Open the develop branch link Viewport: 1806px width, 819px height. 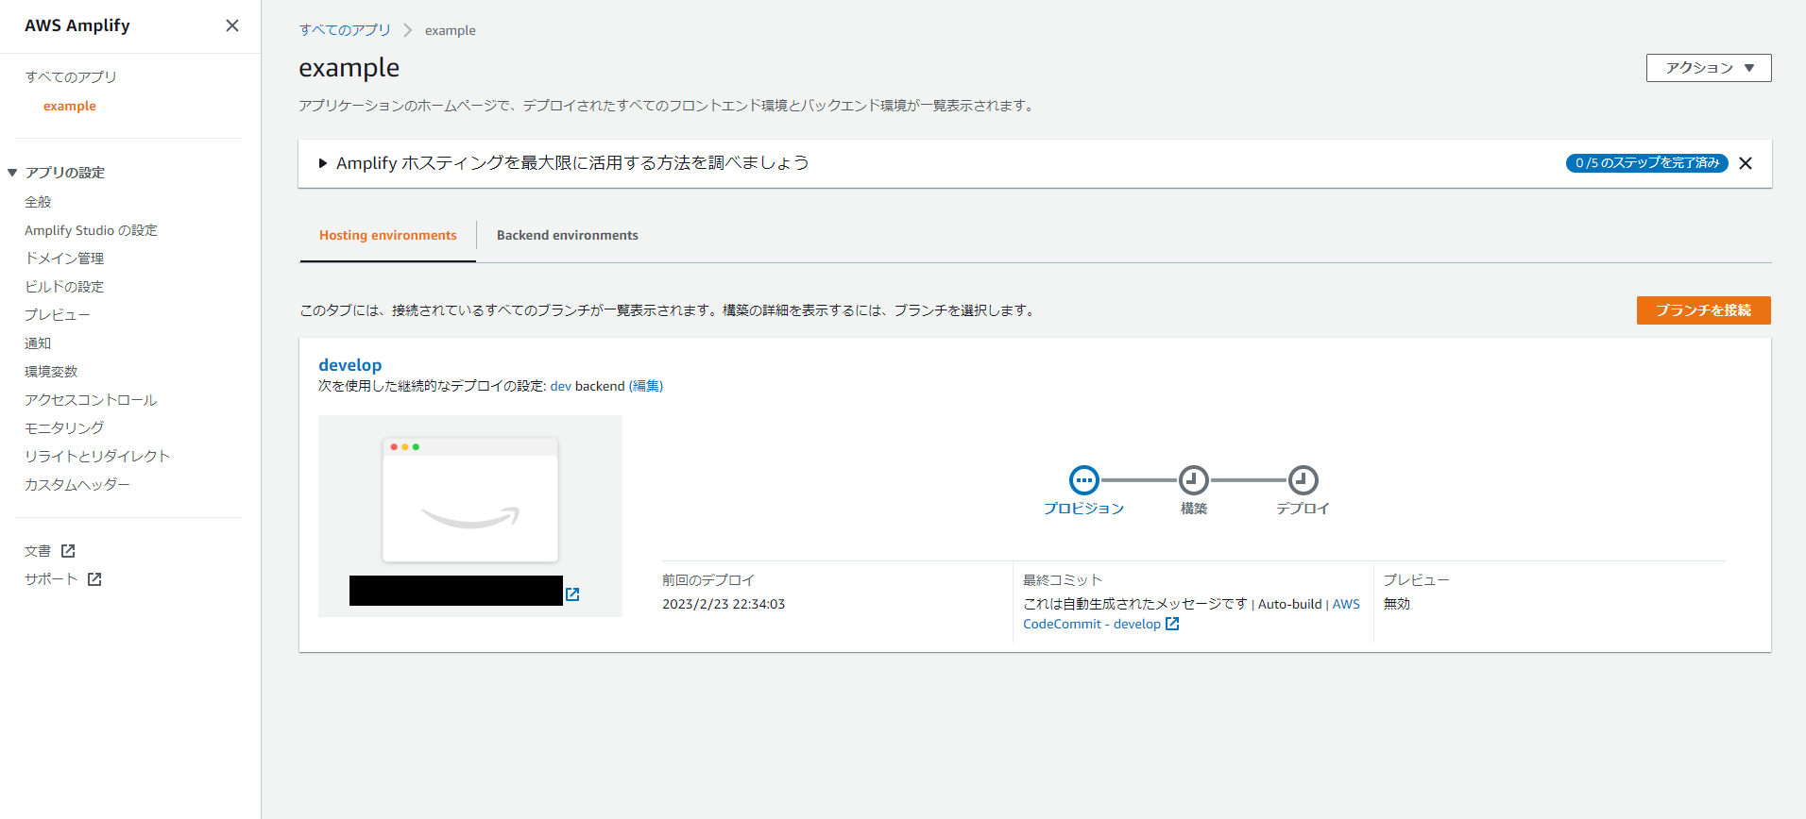(350, 365)
